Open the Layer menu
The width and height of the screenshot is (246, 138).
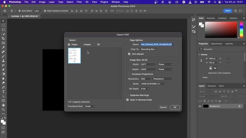(x=52, y=2)
